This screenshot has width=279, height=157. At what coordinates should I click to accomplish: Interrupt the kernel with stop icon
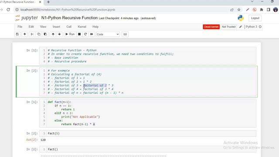click(x=79, y=34)
